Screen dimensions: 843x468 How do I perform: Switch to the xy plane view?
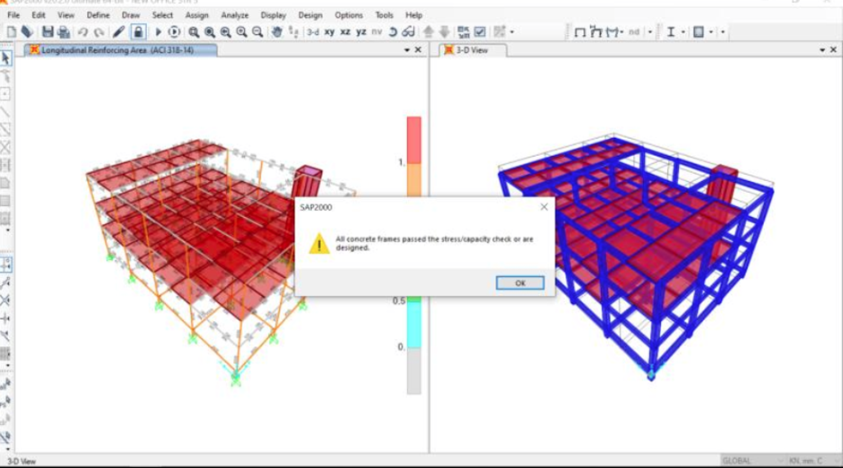coord(329,32)
